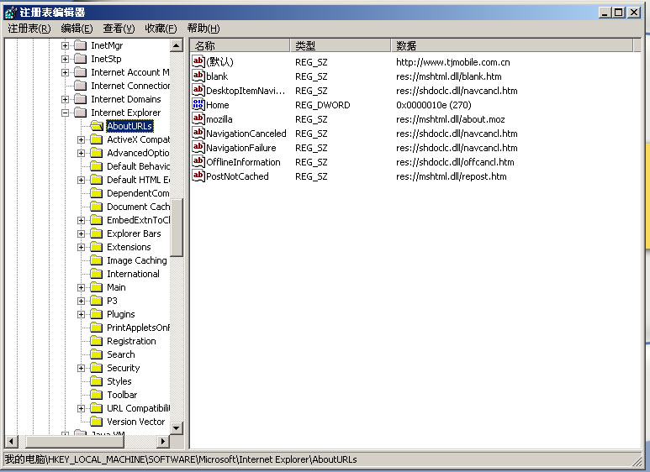
Task: Click the PostNotCached value icon
Action: pyautogui.click(x=198, y=176)
